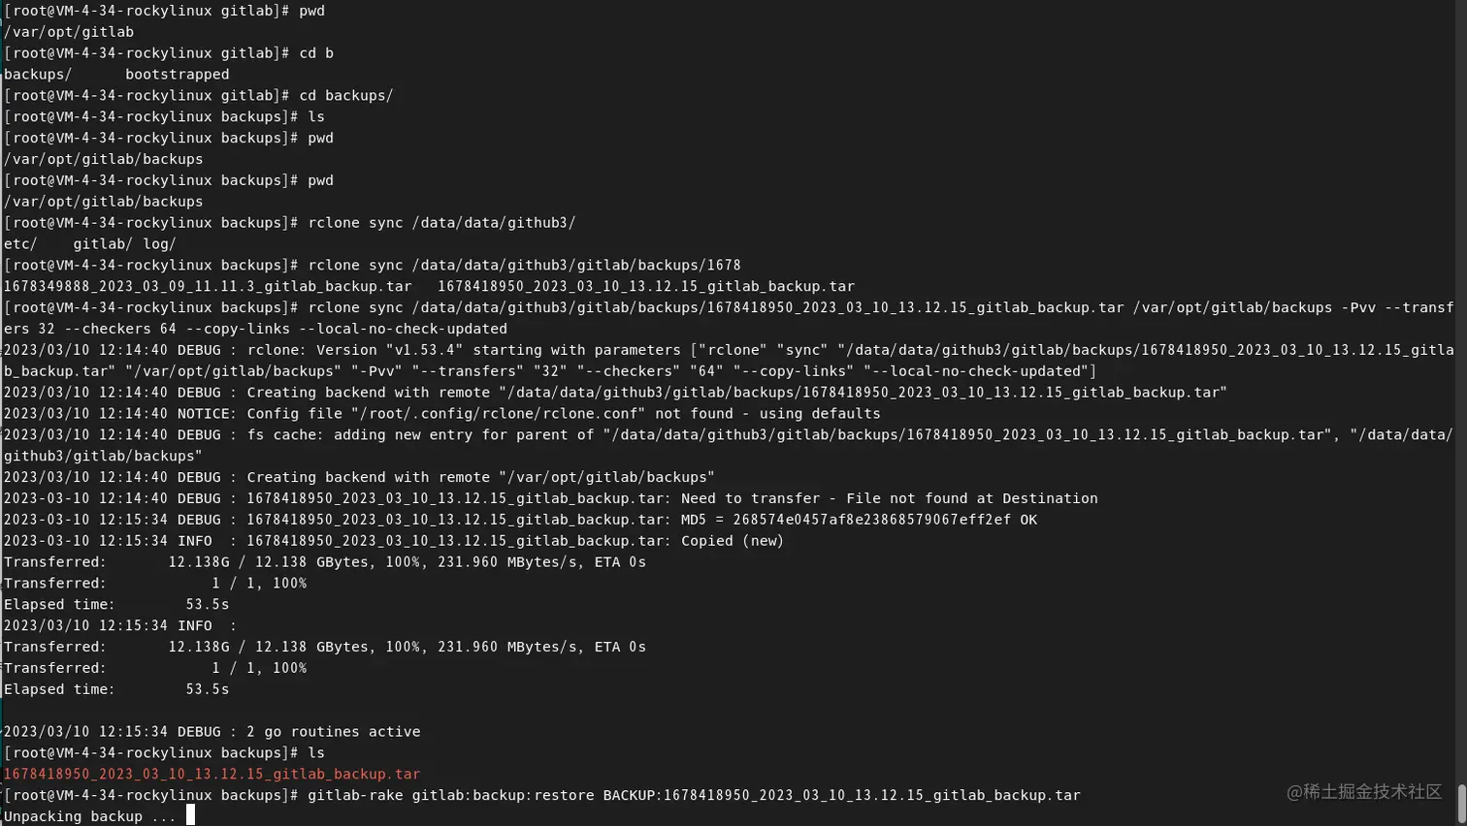Viewport: 1467px width, 826px height.
Task: Click the "log/" directory completion suggestion
Action: tap(160, 244)
